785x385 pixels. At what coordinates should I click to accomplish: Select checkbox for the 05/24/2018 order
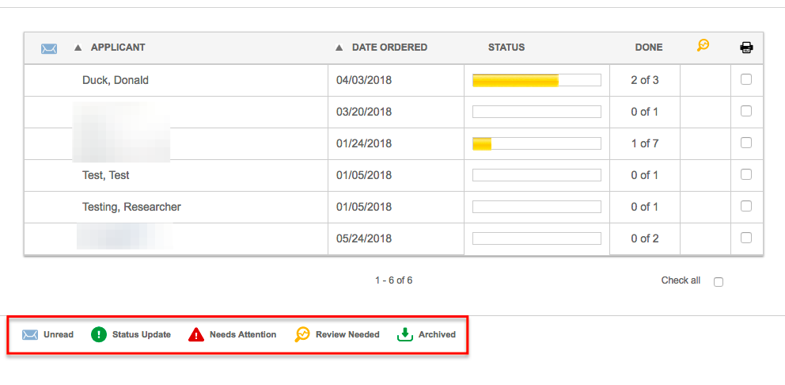(x=746, y=238)
